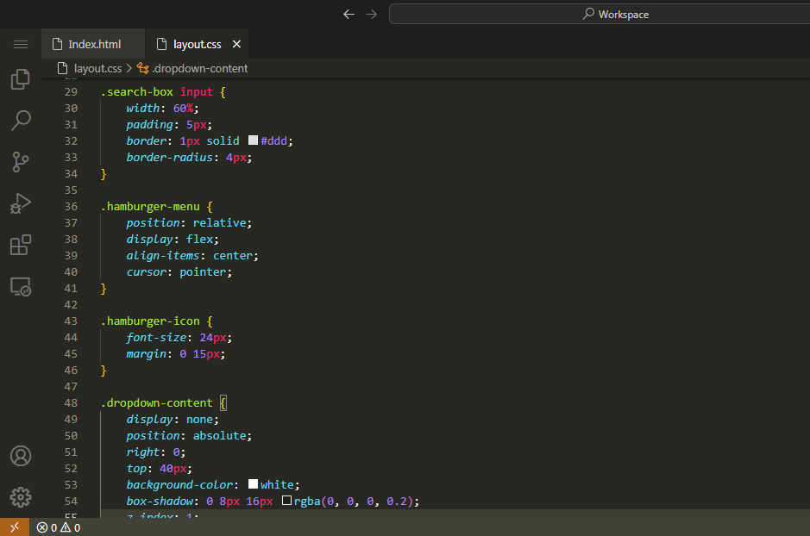Screen dimensions: 810x536
Task: Open the Accounts menu icon
Action: coord(21,456)
